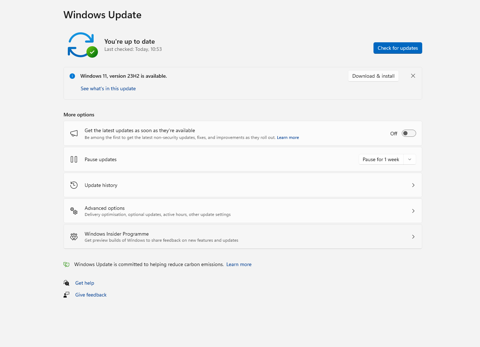
Task: Select the Windows Insider Programme title text
Action: (x=117, y=234)
